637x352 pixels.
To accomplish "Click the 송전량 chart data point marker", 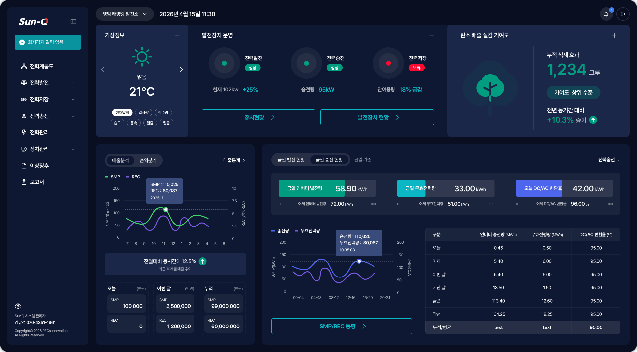I will point(359,261).
